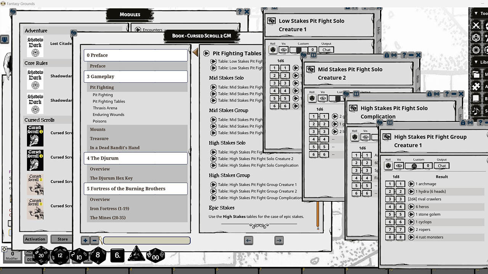The height and width of the screenshot is (274, 488).
Task: Click the Roll icon on the 1d8 table
Action: coord(388,166)
